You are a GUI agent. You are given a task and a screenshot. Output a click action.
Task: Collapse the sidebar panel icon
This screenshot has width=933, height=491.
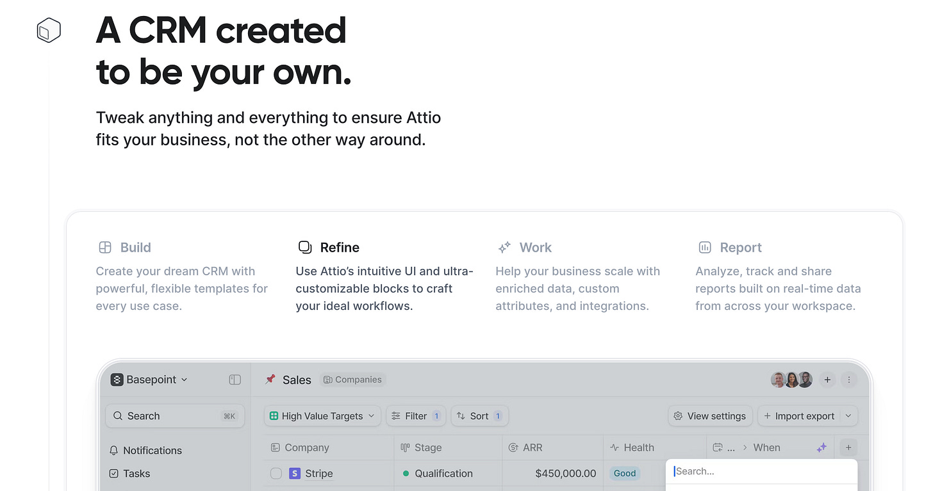pos(235,380)
